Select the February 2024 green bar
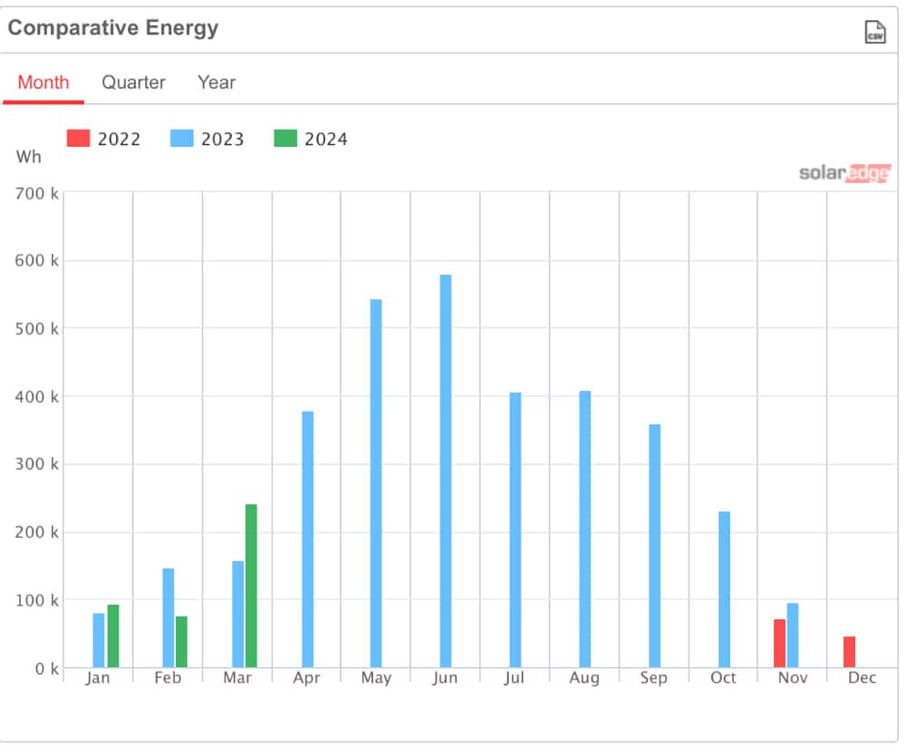 click(x=181, y=642)
